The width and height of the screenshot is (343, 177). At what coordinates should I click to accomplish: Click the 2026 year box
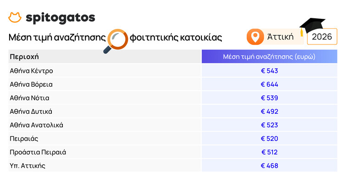click(322, 37)
